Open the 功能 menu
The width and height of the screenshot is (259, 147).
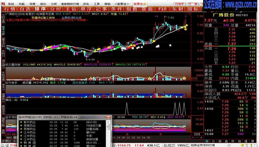click(22, 4)
